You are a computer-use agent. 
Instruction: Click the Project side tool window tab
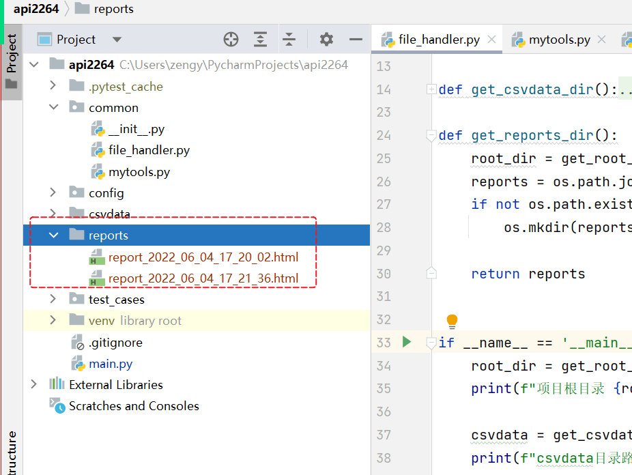pyautogui.click(x=12, y=61)
